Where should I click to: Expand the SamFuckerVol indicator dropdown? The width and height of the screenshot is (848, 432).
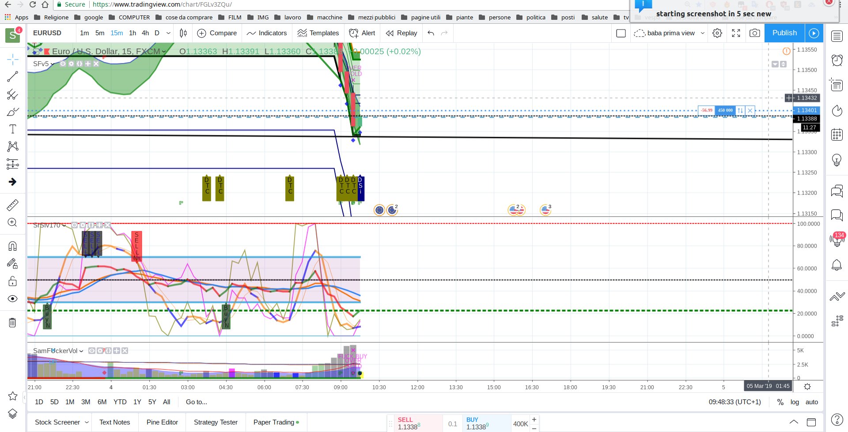click(x=81, y=351)
